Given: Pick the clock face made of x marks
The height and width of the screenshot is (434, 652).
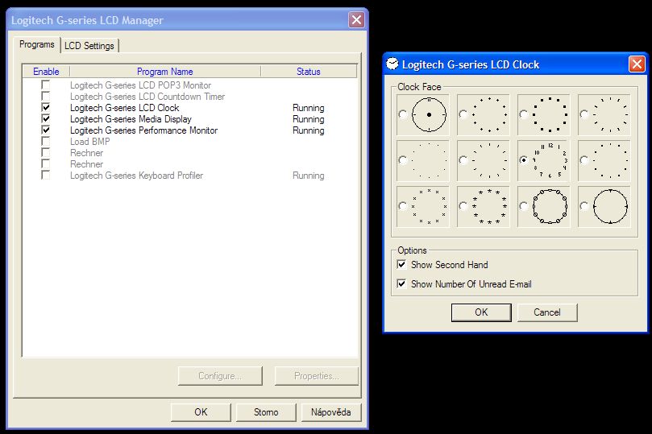Looking at the screenshot, I should 403,206.
